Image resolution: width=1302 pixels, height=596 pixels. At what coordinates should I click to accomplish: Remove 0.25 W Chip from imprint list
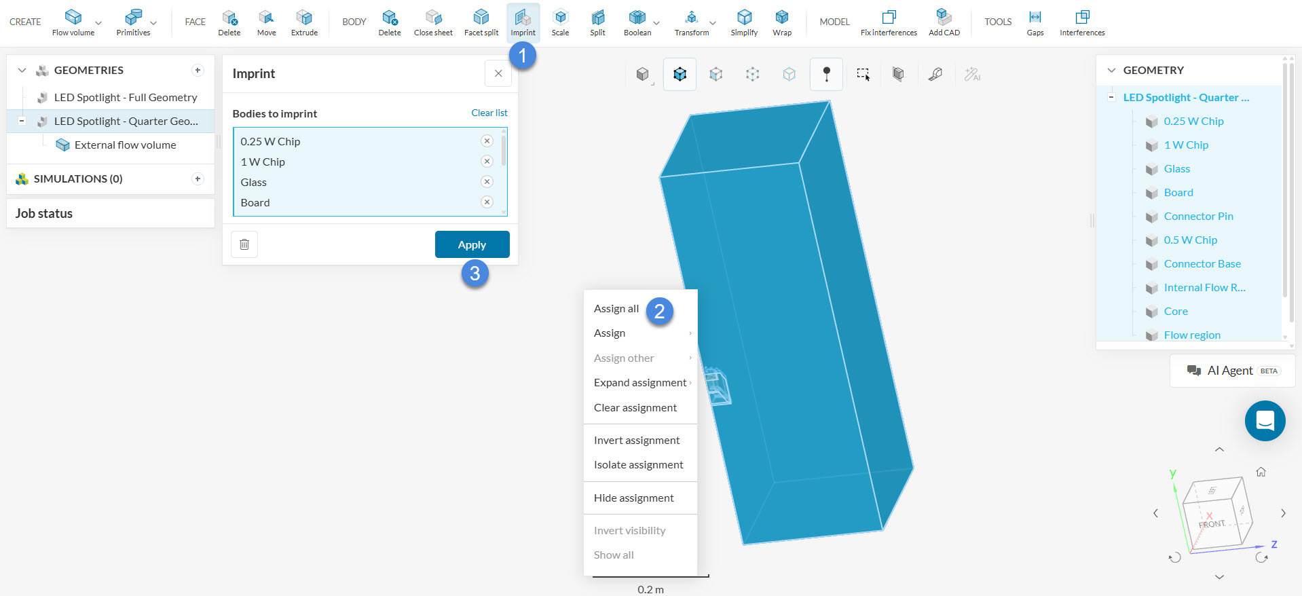tap(487, 141)
